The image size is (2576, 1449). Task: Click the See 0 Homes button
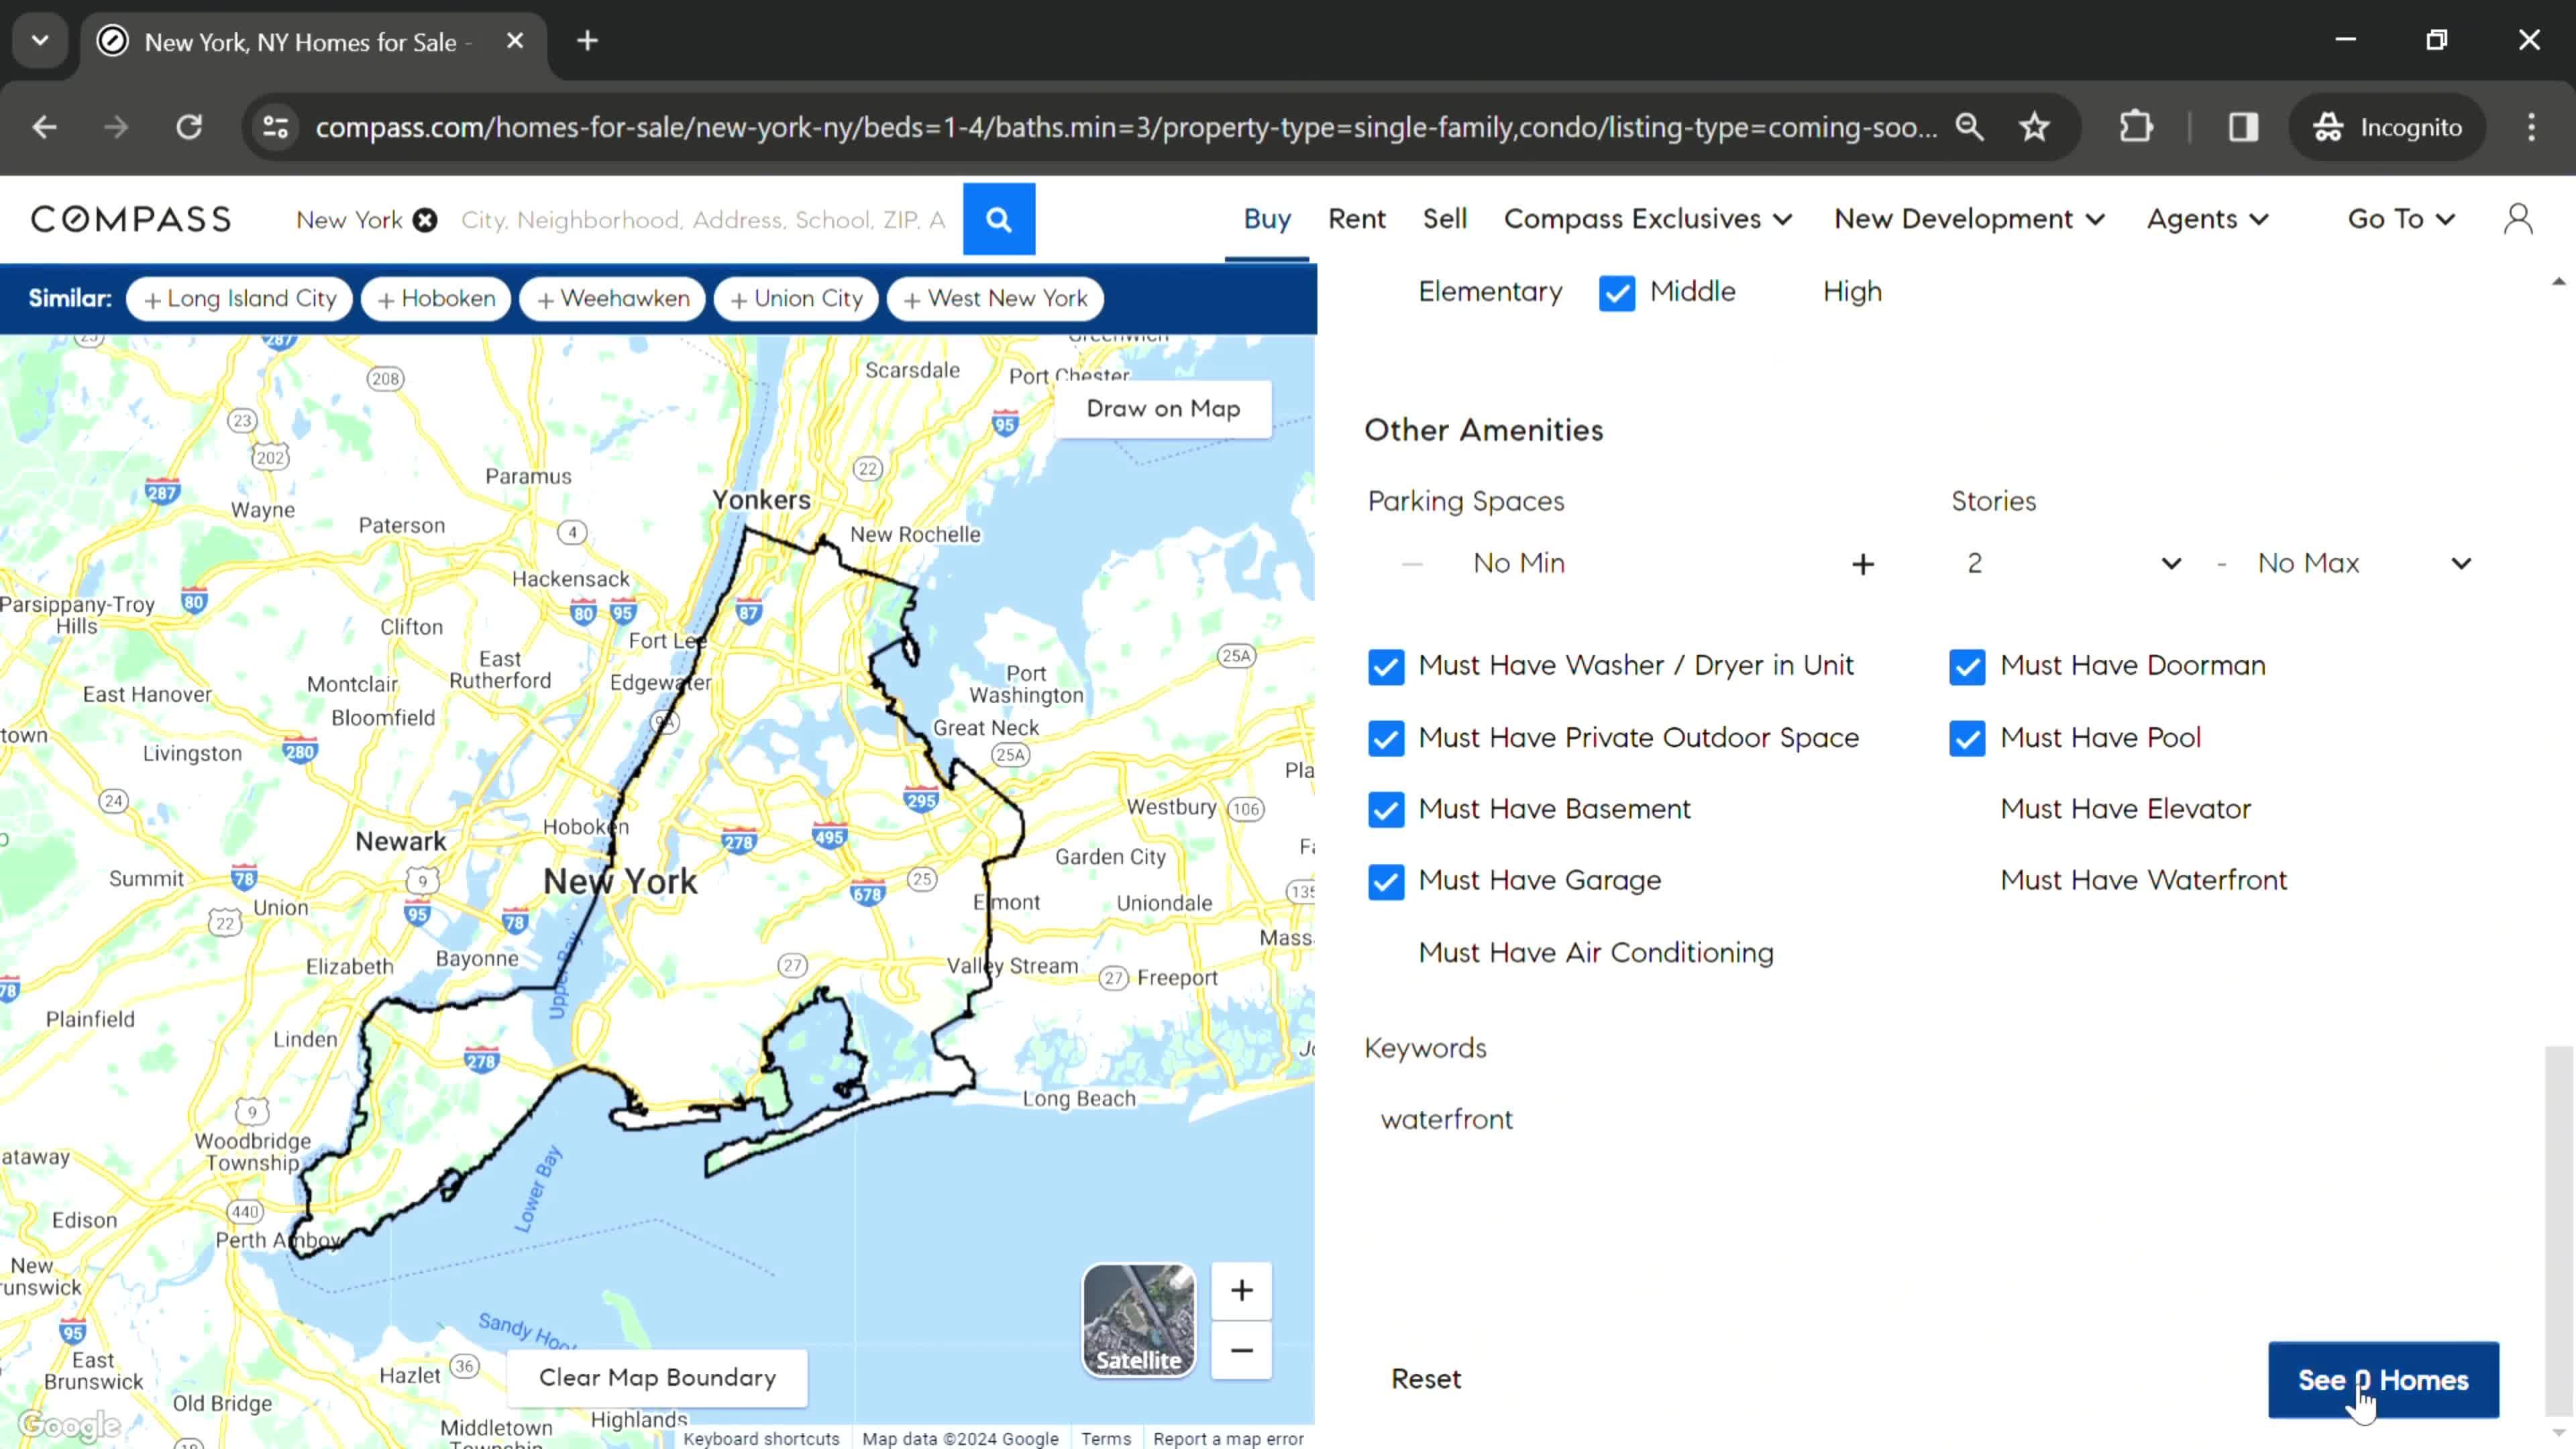[2383, 1380]
